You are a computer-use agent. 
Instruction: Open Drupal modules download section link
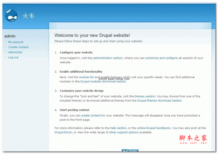pos(103,81)
